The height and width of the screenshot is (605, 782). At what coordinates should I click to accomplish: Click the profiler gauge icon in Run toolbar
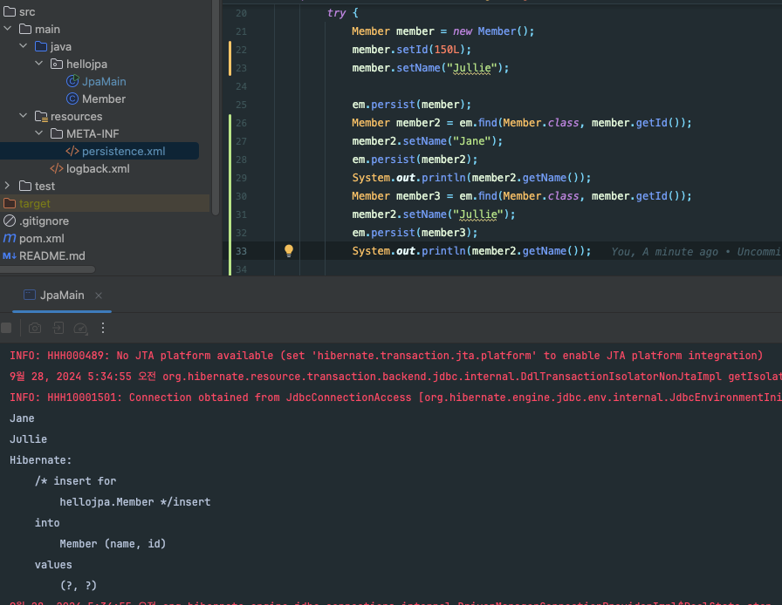point(80,328)
